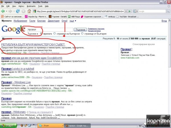Screen dimensions: 171x128
Task: Open the 'Търсене - DataBG' bookmark
Action: point(58,17)
